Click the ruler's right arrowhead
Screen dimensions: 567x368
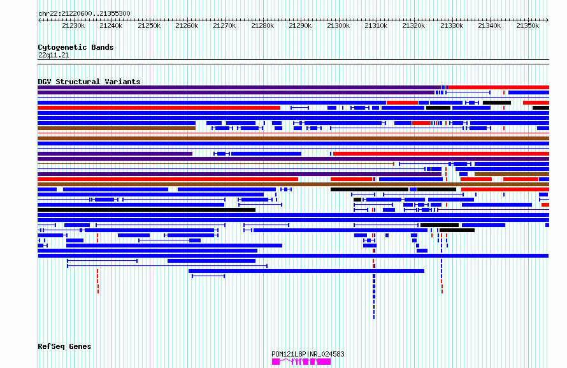(547, 20)
